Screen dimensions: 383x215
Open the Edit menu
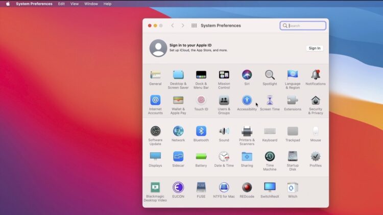click(61, 4)
